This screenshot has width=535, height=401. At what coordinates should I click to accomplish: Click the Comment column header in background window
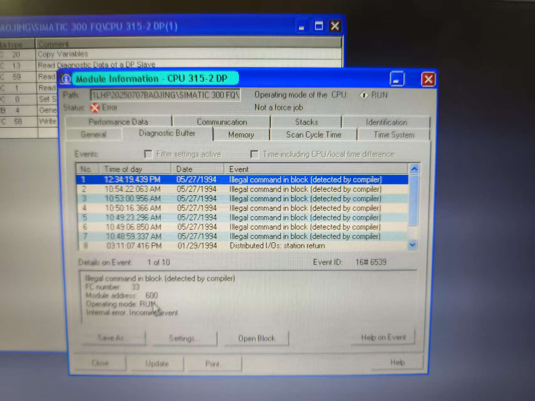(x=188, y=44)
